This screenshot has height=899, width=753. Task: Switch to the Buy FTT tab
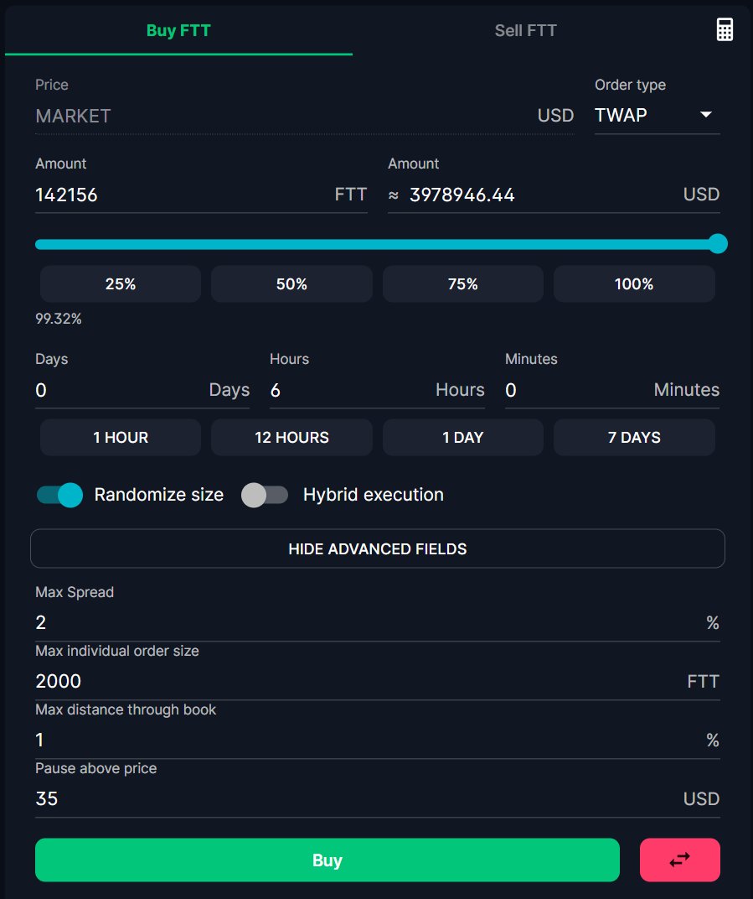pos(178,30)
